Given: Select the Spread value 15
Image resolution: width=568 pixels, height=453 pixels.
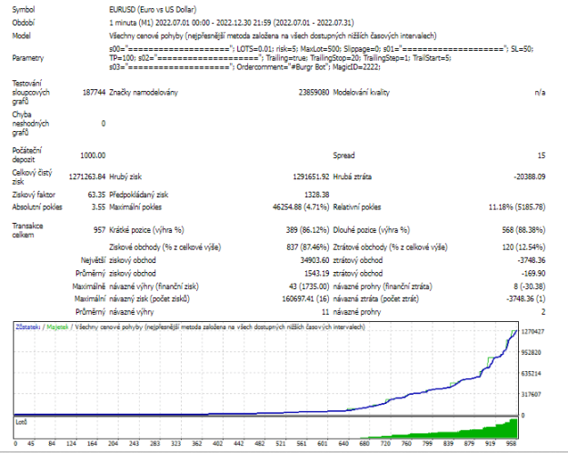Looking at the screenshot, I should [542, 156].
